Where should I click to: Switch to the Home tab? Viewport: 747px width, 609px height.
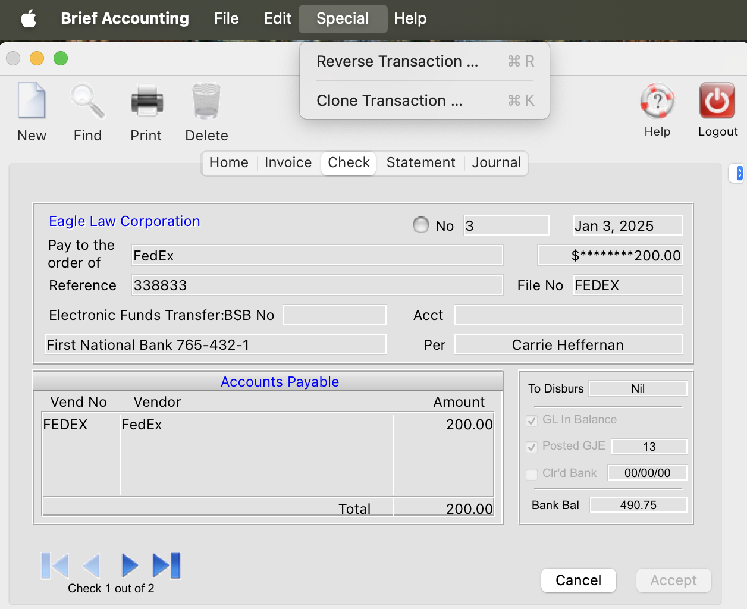229,162
